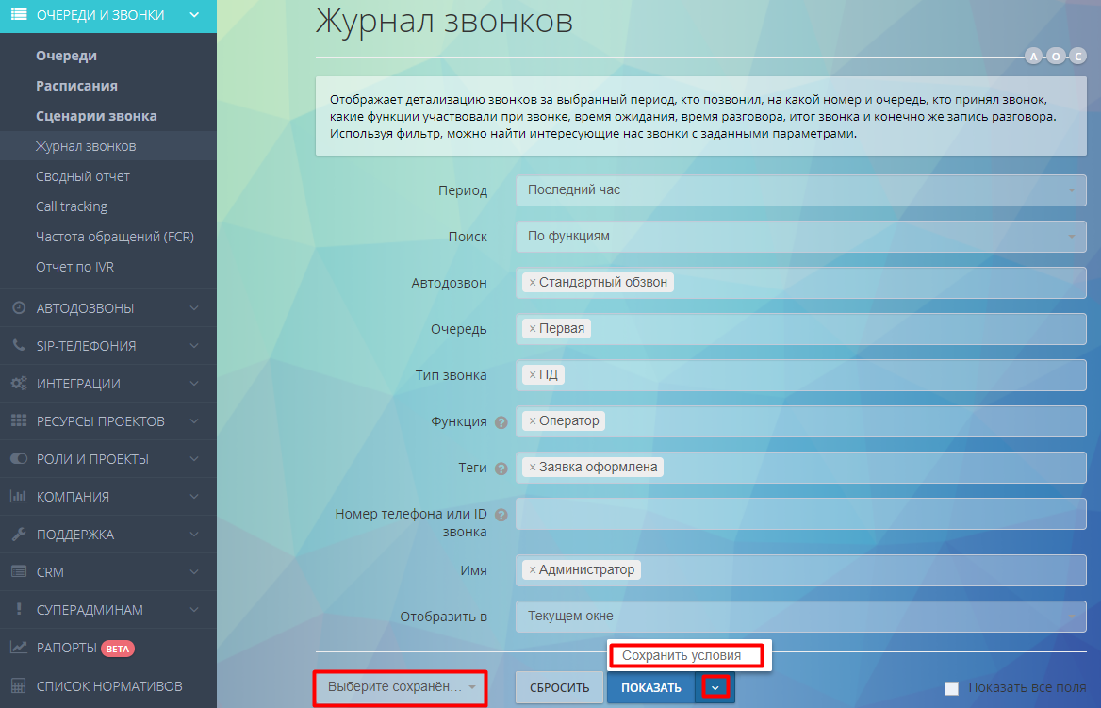This screenshot has height=708, width=1101.
Task: Click the circled C step indicator
Action: pos(1077,56)
